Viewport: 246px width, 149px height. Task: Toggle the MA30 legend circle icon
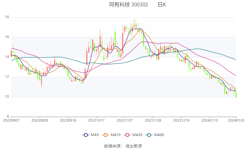point(127,135)
